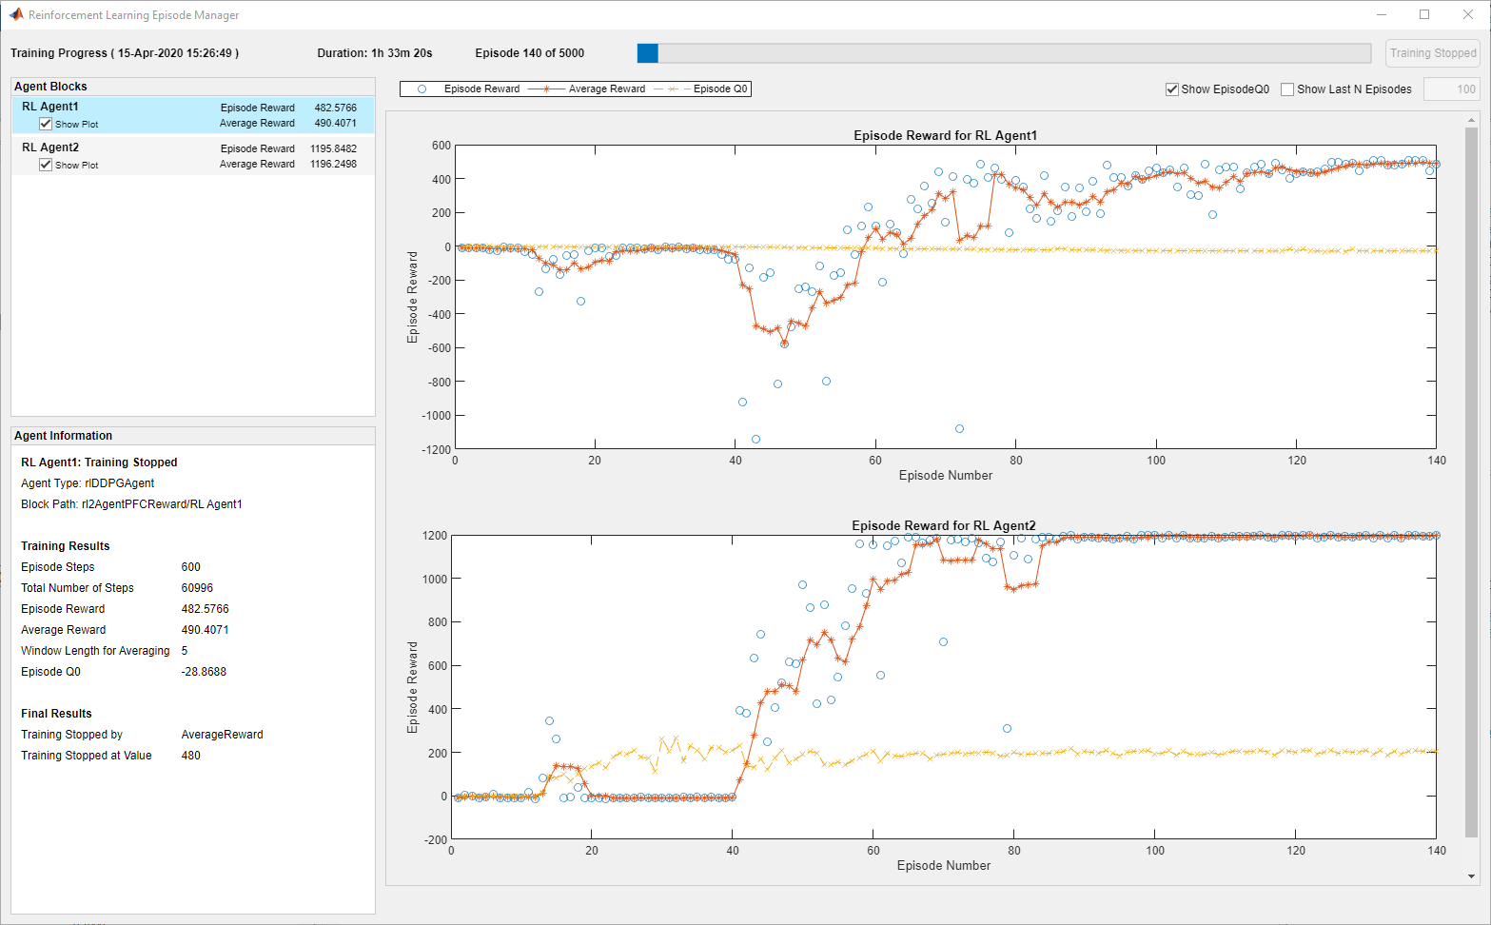Click Episode Reward 482.5766 in Training Results

pyautogui.click(x=206, y=609)
